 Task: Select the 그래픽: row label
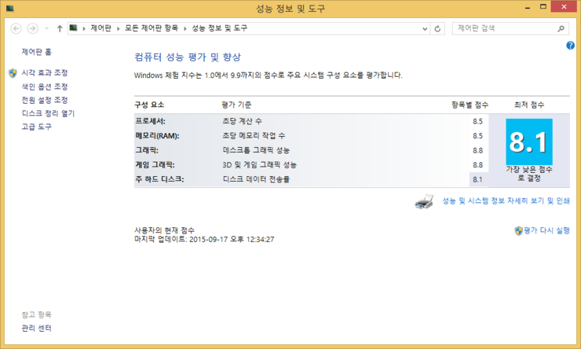click(x=146, y=150)
